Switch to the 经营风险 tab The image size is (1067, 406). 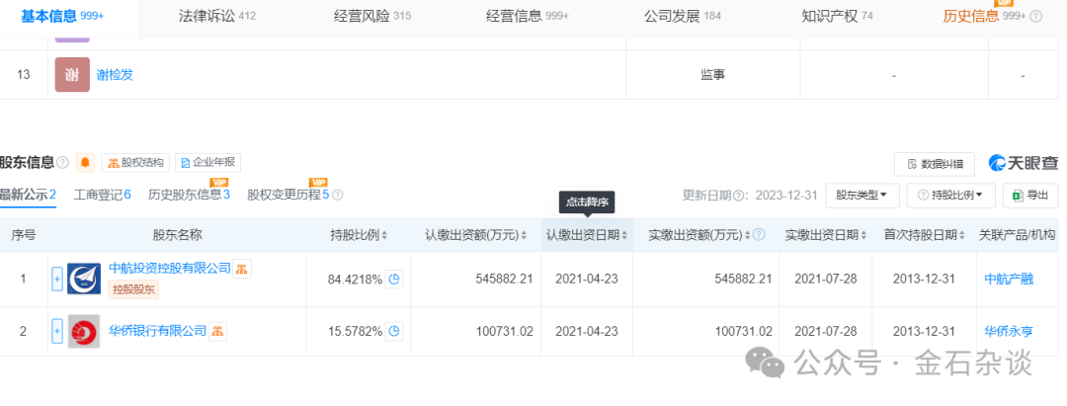(x=372, y=17)
